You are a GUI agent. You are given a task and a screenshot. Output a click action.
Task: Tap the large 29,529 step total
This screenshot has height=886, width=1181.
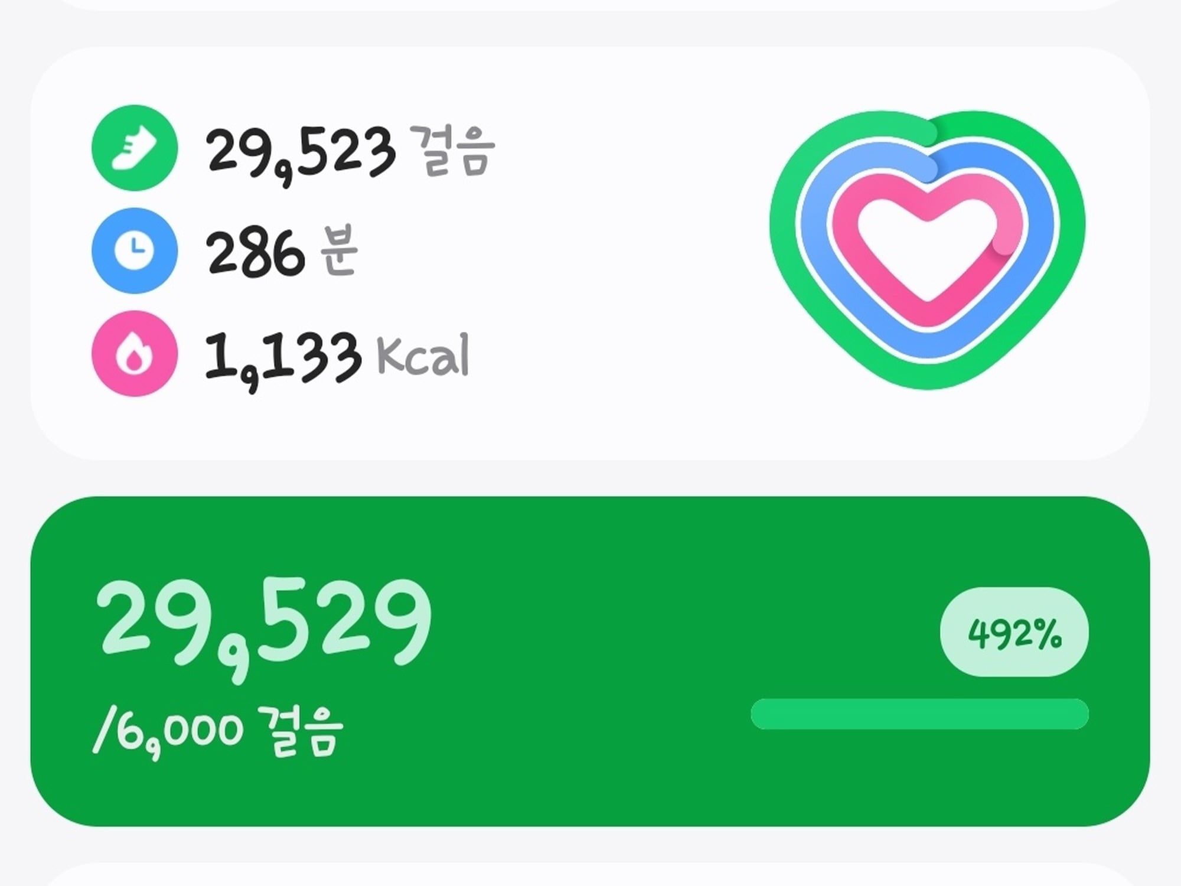pos(264,629)
